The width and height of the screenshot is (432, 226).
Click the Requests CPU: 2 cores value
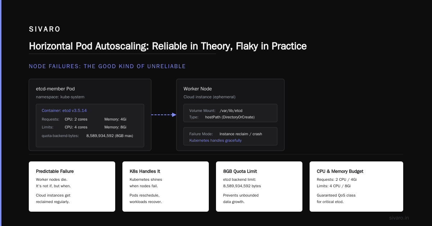pyautogui.click(x=76, y=119)
